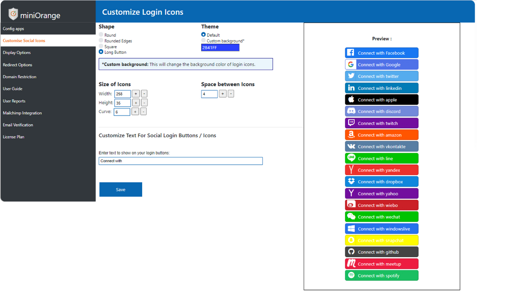Click the Twitch icon in preview
This screenshot has height=294, width=523.
click(x=351, y=123)
